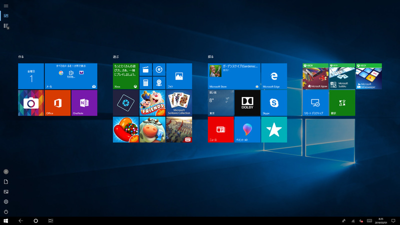This screenshot has width=400, height=225.
Task: Open the Action Center notification icon
Action: pos(393,221)
